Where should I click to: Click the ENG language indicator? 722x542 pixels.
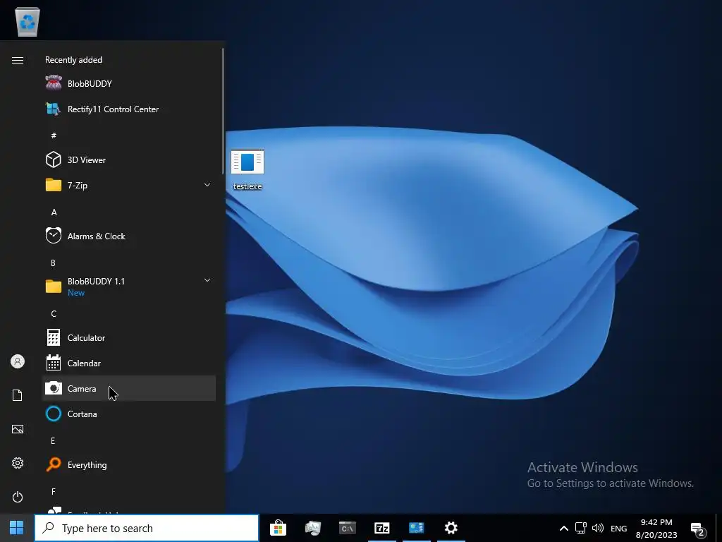click(618, 528)
